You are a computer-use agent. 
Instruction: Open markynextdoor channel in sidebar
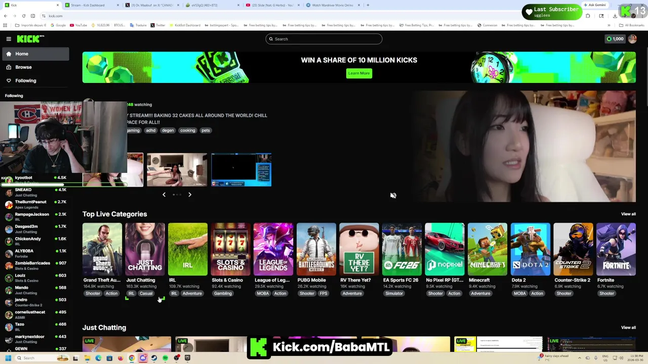[x=35, y=339]
